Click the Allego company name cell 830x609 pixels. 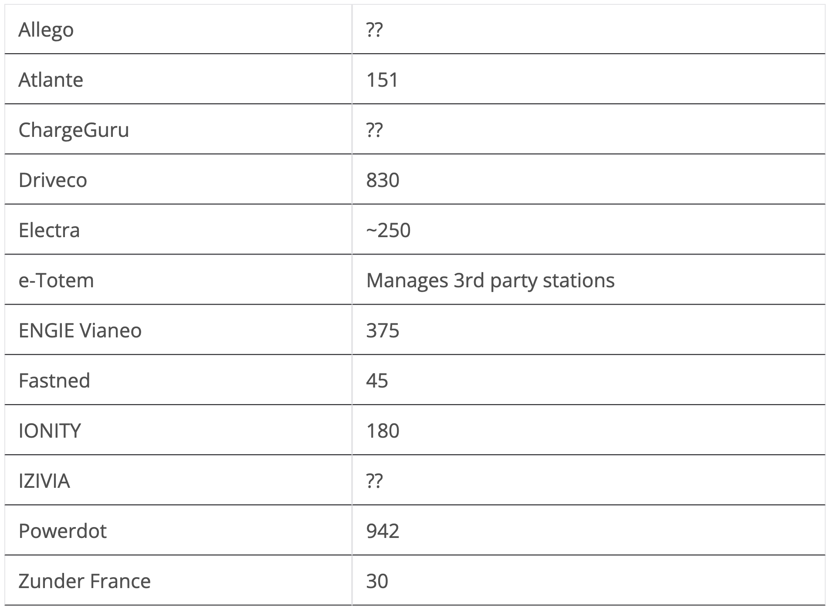click(x=178, y=29)
